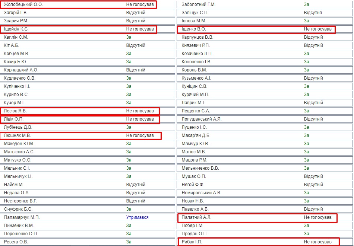Click 'Відсутній' status for Корнацький А.О.
Image resolution: width=354 pixels, height=246 pixels.
click(136, 70)
